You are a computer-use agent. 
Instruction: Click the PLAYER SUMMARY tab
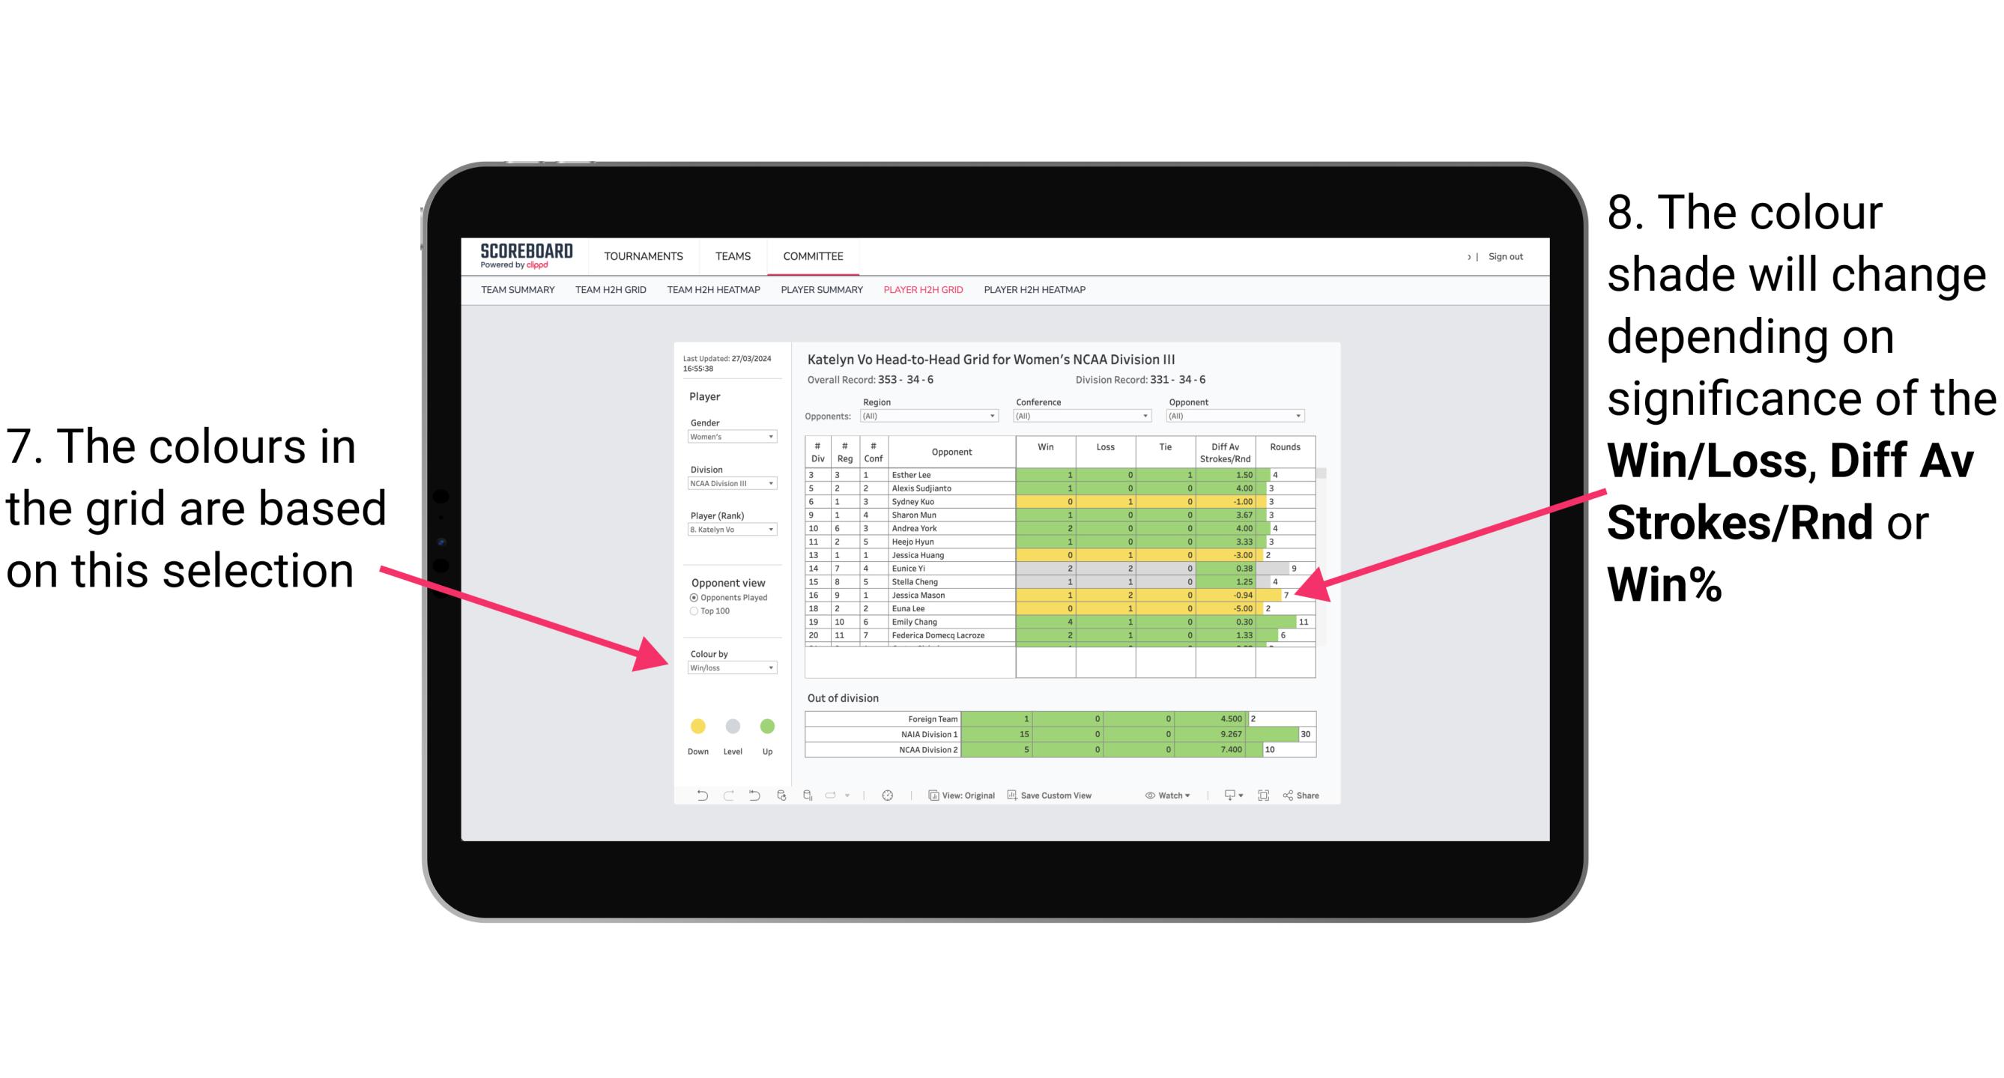pyautogui.click(x=817, y=294)
